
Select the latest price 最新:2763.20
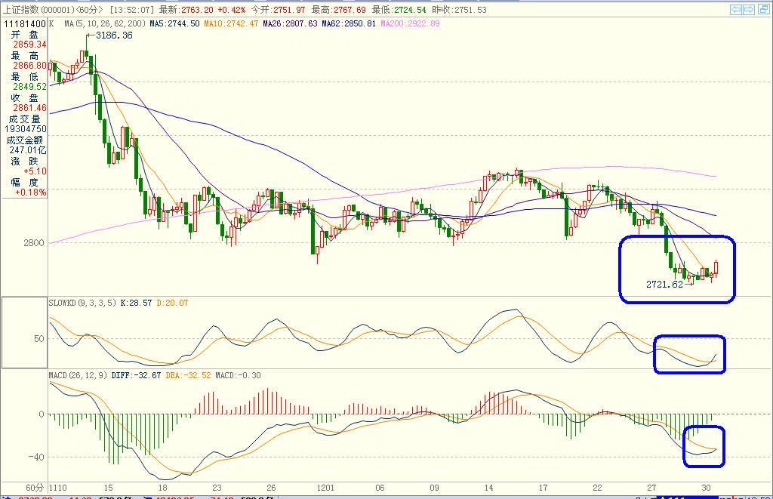(x=187, y=9)
